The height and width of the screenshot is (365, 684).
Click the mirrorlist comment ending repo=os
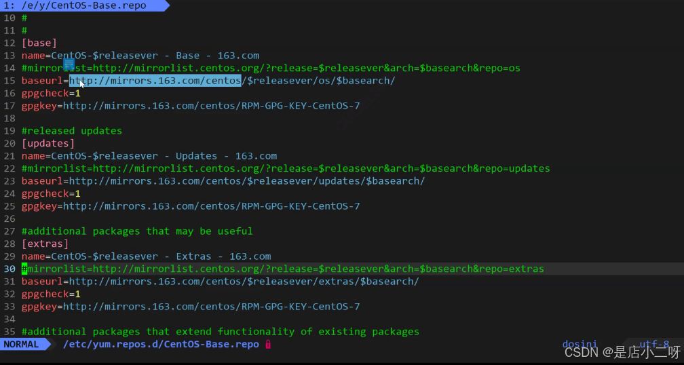(271, 69)
